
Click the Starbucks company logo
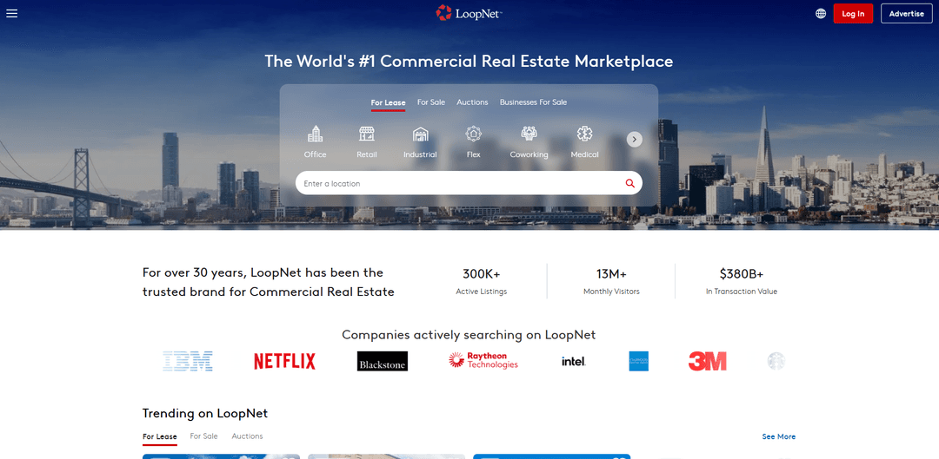point(776,361)
